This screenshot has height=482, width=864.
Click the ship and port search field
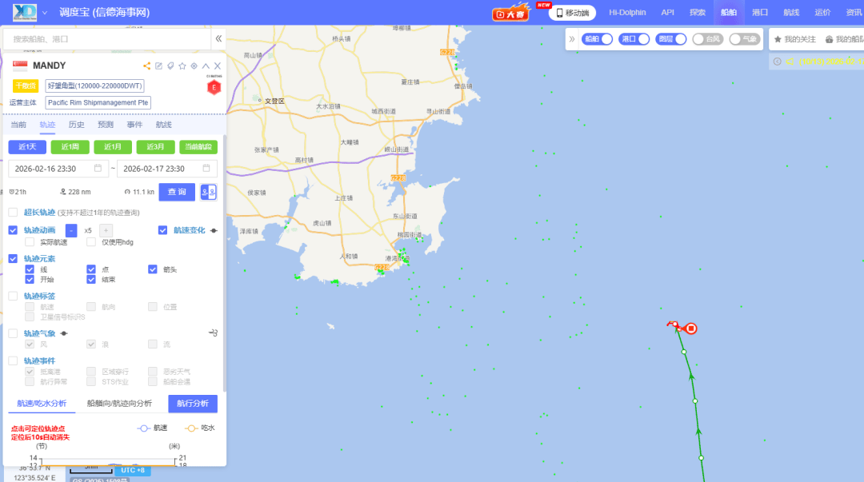pos(108,38)
